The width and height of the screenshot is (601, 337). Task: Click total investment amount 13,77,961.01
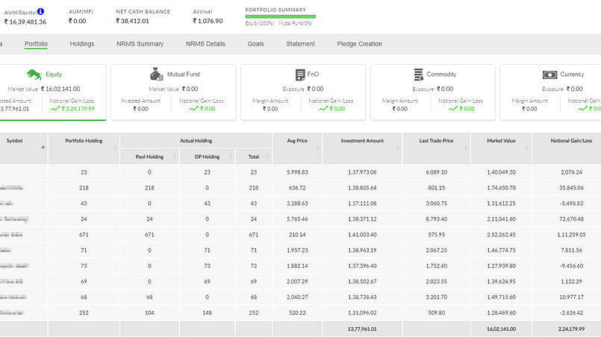point(362,329)
